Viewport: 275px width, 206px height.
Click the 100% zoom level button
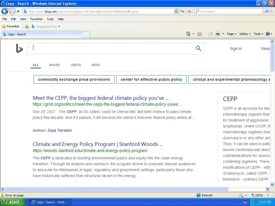(x=257, y=195)
